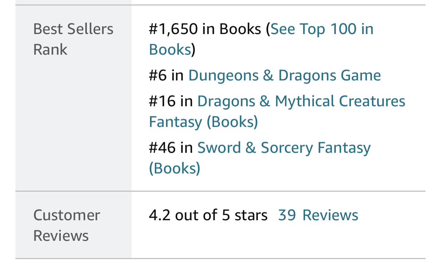Click the word 'Rank' in left column
The height and width of the screenshot is (268, 441).
[50, 49]
